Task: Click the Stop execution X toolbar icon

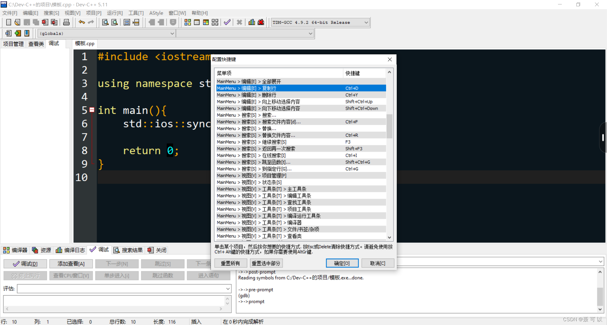Action: 239,22
